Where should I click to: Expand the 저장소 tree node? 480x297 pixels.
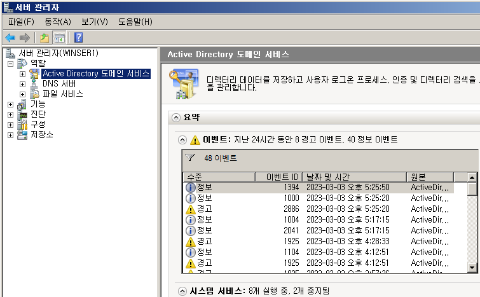pyautogui.click(x=10, y=135)
